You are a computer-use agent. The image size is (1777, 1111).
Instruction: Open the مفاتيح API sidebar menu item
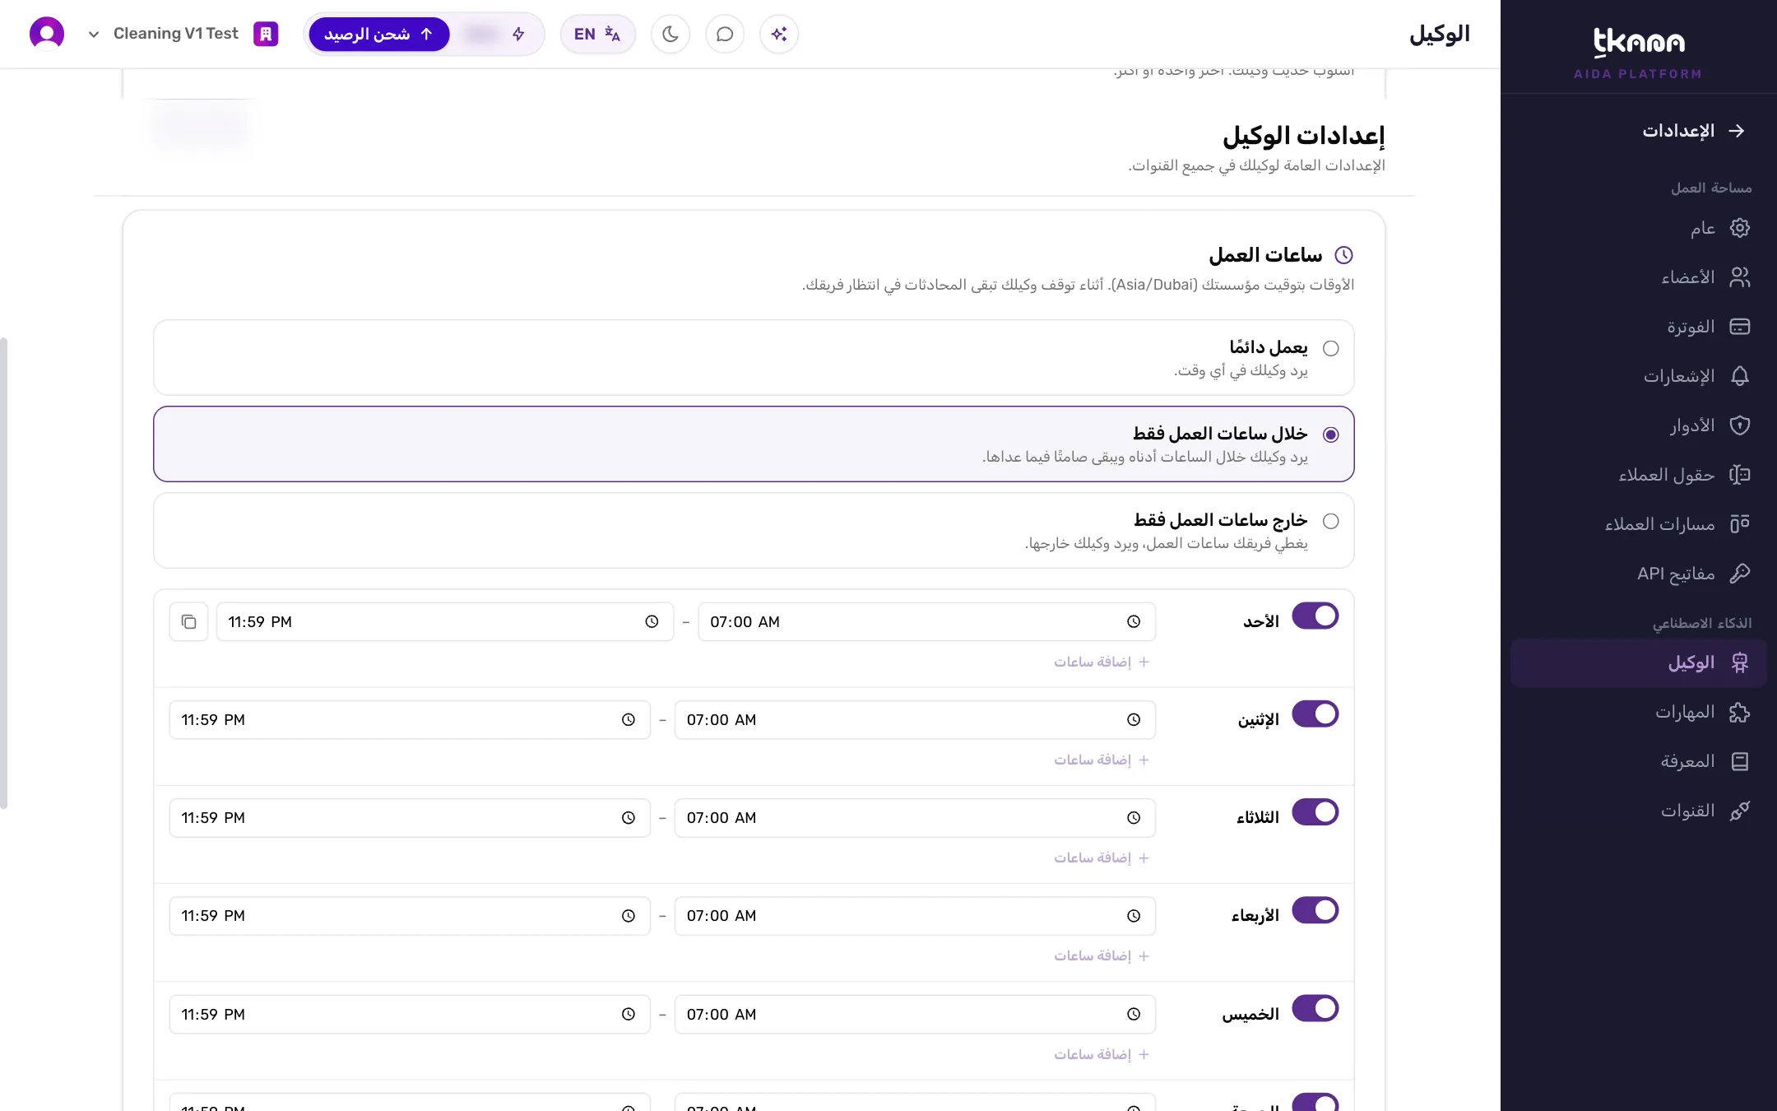click(1638, 574)
